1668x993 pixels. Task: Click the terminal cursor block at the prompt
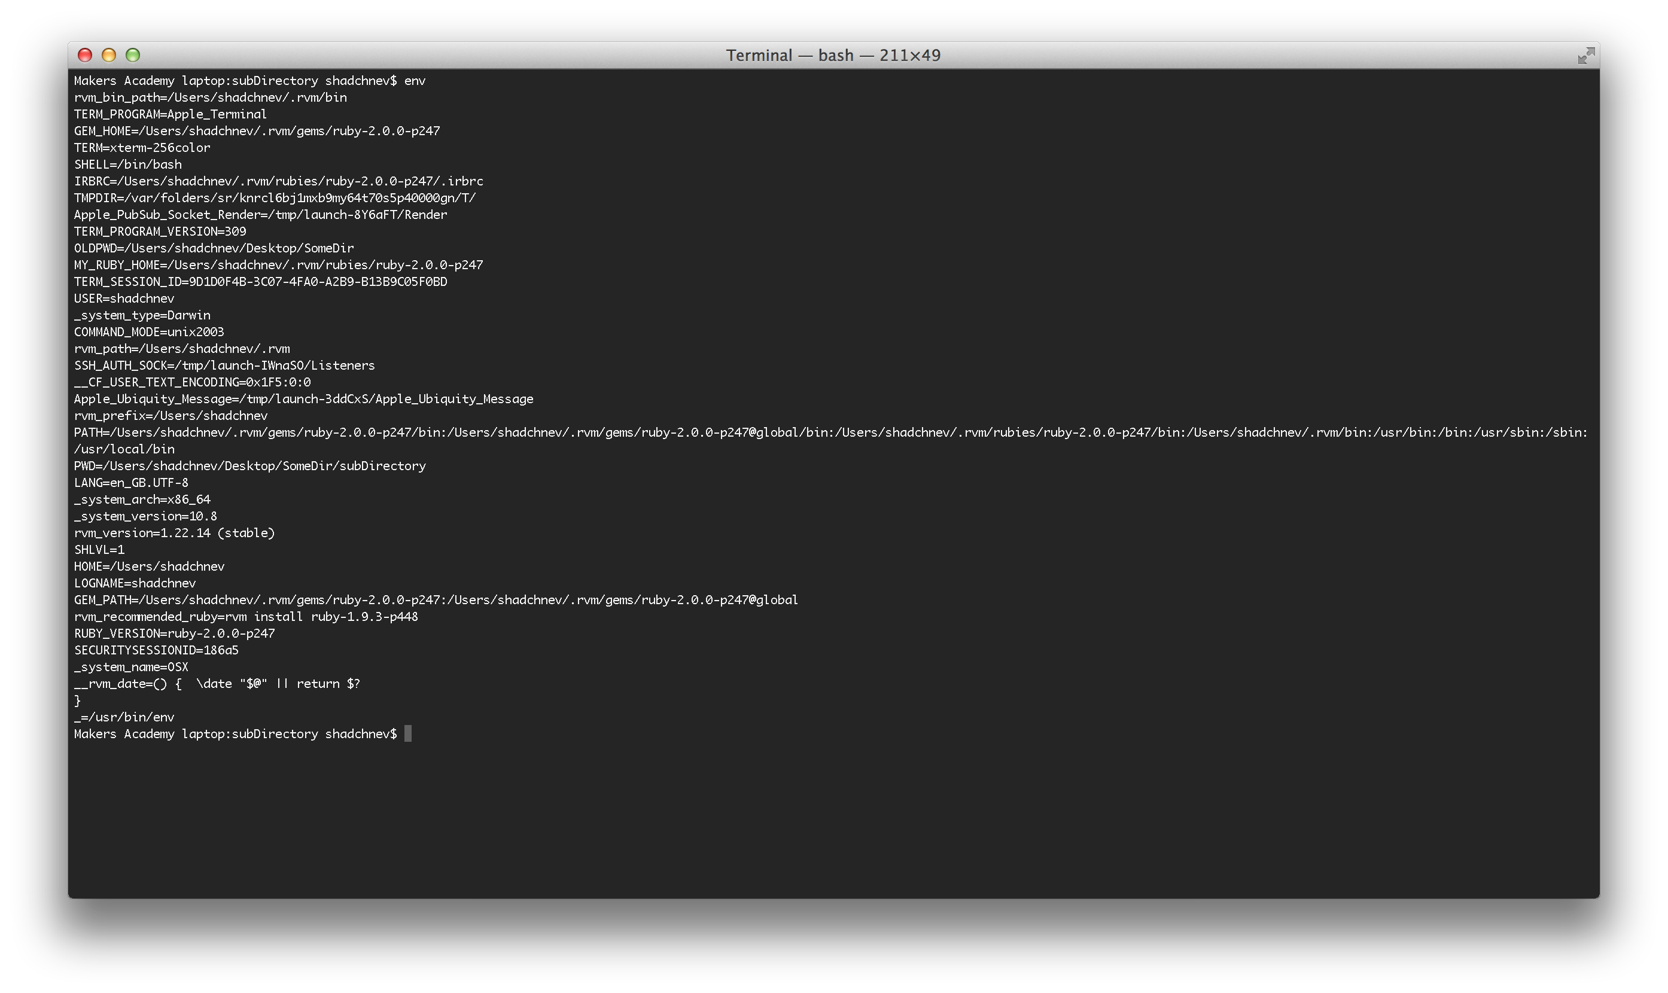tap(408, 734)
